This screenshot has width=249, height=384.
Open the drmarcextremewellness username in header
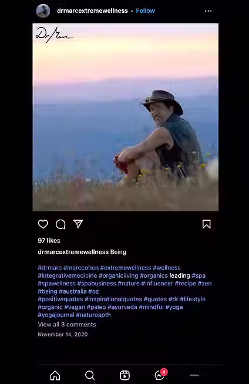click(92, 11)
